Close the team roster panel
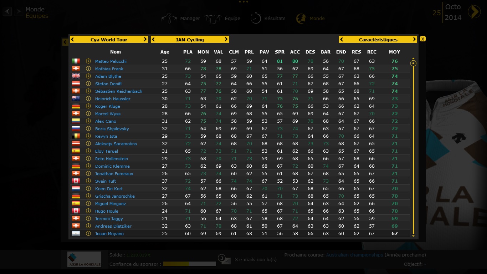The height and width of the screenshot is (274, 487). (x=422, y=39)
